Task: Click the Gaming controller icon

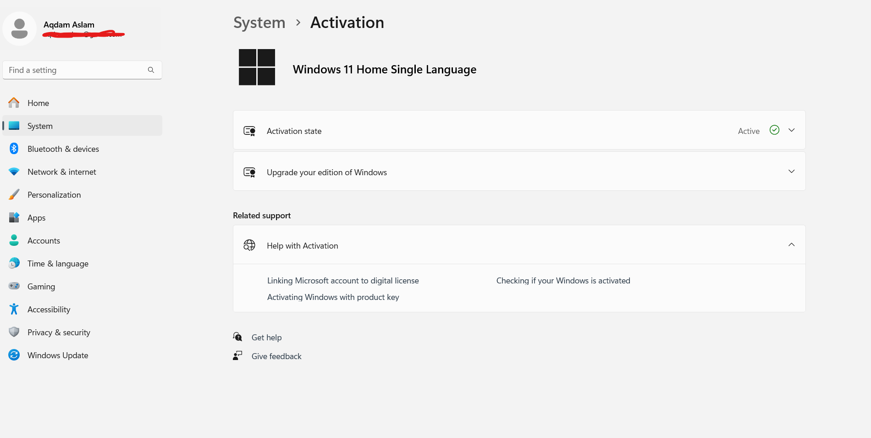Action: [14, 286]
